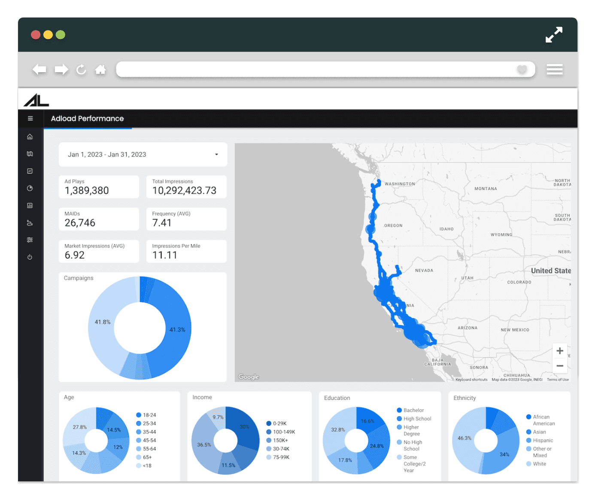Click the expand fullscreen arrows icon
589x499 pixels.
click(x=554, y=35)
